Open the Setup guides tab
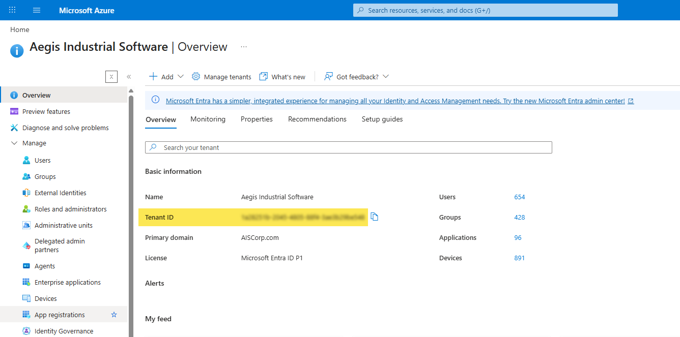The image size is (680, 337). tap(382, 119)
